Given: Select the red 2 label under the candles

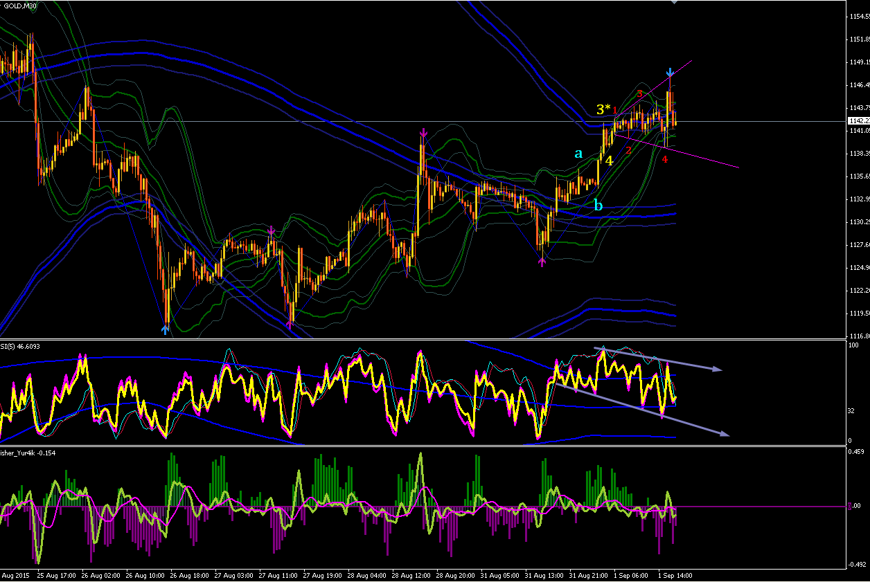Looking at the screenshot, I should click(x=628, y=149).
